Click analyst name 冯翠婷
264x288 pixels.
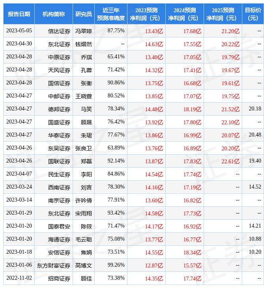[x=84, y=31]
